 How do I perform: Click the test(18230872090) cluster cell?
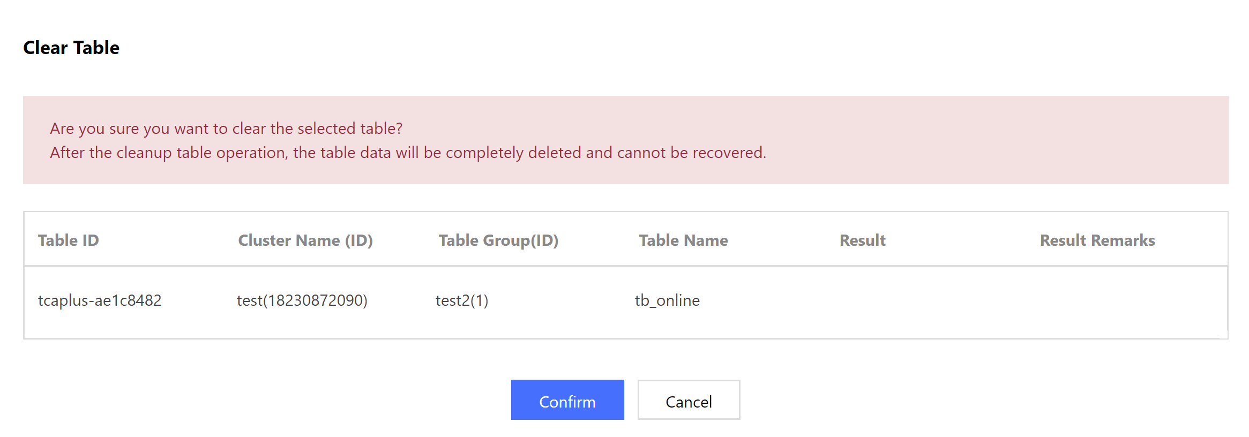pyautogui.click(x=302, y=300)
